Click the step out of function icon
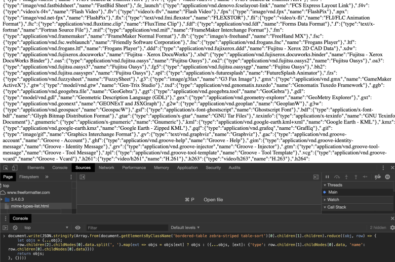This screenshot has width=395, height=262. click(x=355, y=177)
